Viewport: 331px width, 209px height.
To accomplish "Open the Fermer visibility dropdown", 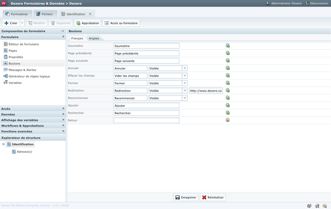I will pyautogui.click(x=185, y=83).
